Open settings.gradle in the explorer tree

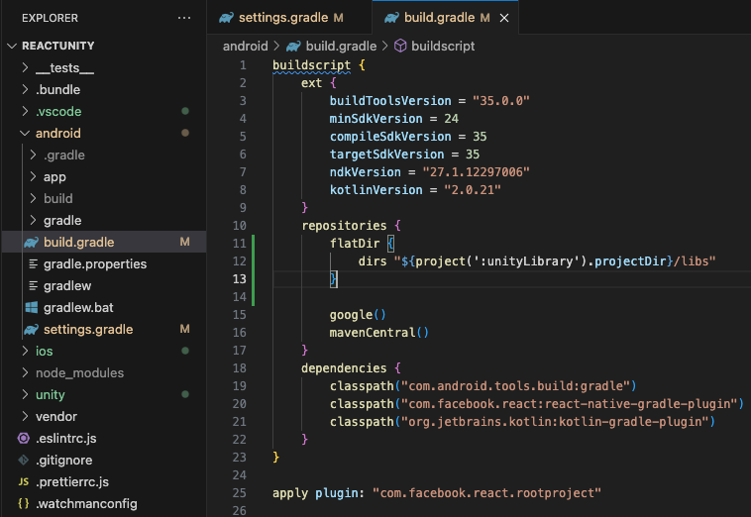104,330
